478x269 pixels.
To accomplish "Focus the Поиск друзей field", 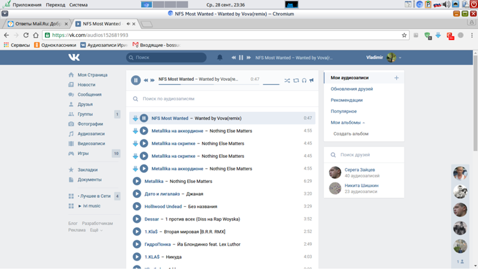I will pyautogui.click(x=364, y=155).
